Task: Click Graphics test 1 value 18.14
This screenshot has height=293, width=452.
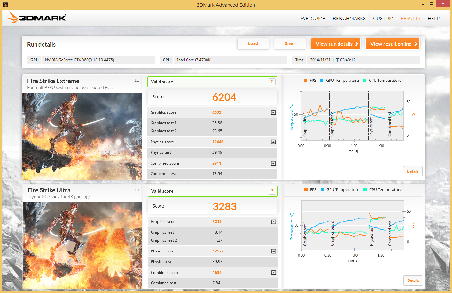Action: pyautogui.click(x=217, y=232)
